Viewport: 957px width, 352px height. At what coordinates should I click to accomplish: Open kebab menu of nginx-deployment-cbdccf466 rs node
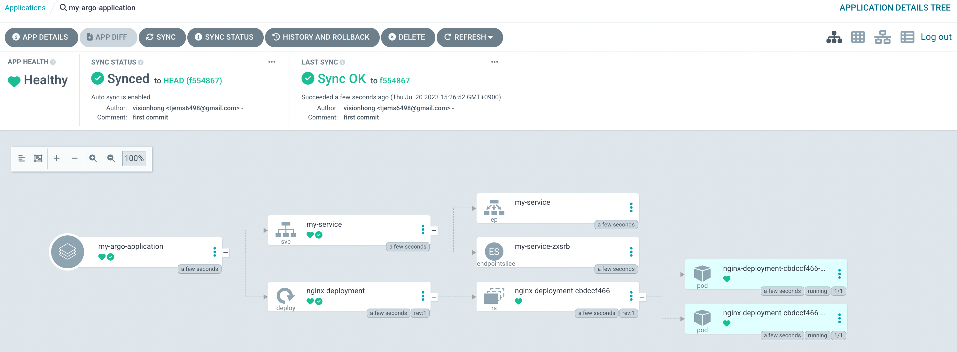631,296
